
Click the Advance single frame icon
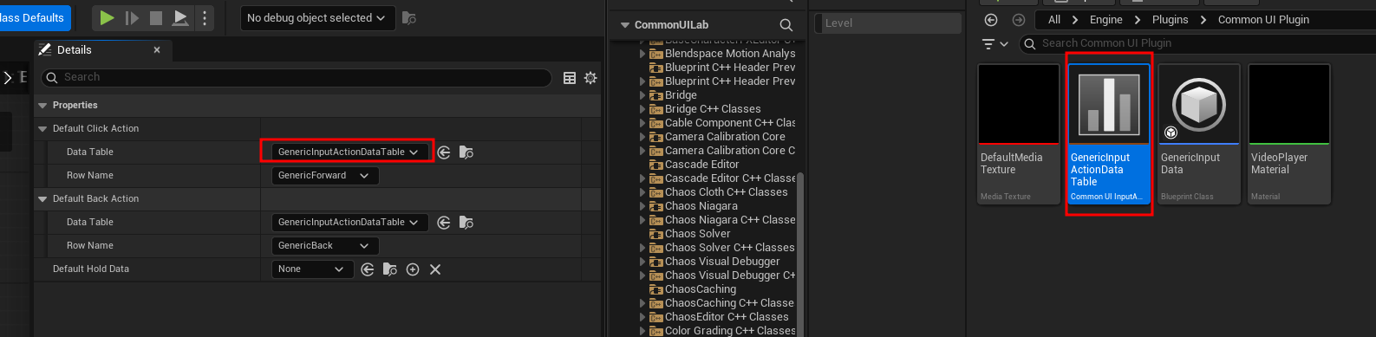132,17
